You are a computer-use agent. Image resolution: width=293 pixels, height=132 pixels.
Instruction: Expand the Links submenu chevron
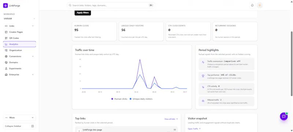click(33, 26)
